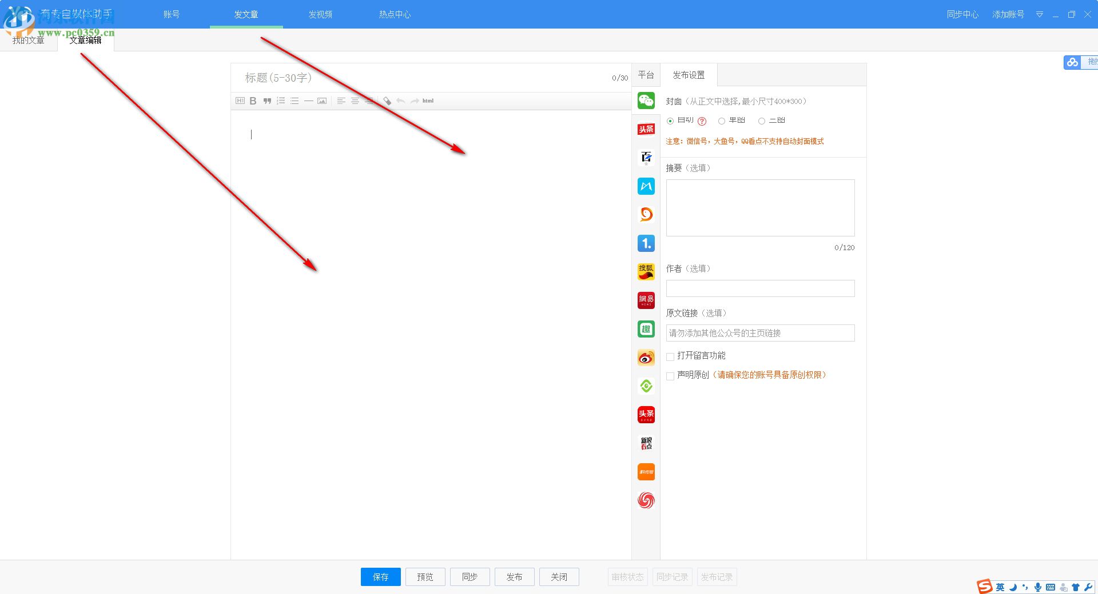Click 添加账号 in the title bar

[x=1008, y=14]
